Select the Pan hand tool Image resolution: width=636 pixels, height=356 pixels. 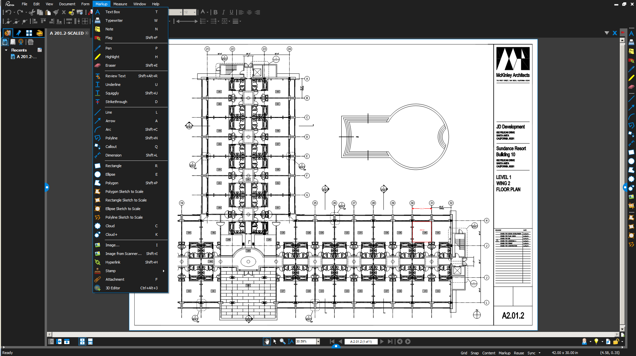[x=267, y=341]
